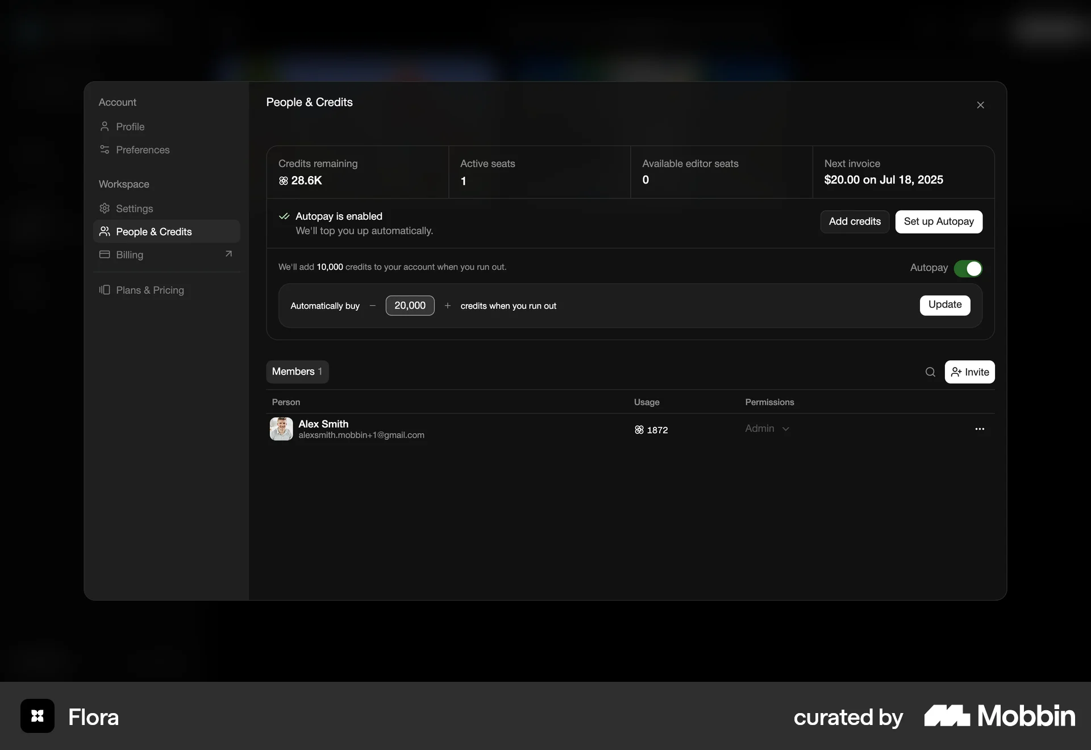Viewport: 1091px width, 750px height.
Task: Click the Billing external link arrow icon
Action: [228, 254]
